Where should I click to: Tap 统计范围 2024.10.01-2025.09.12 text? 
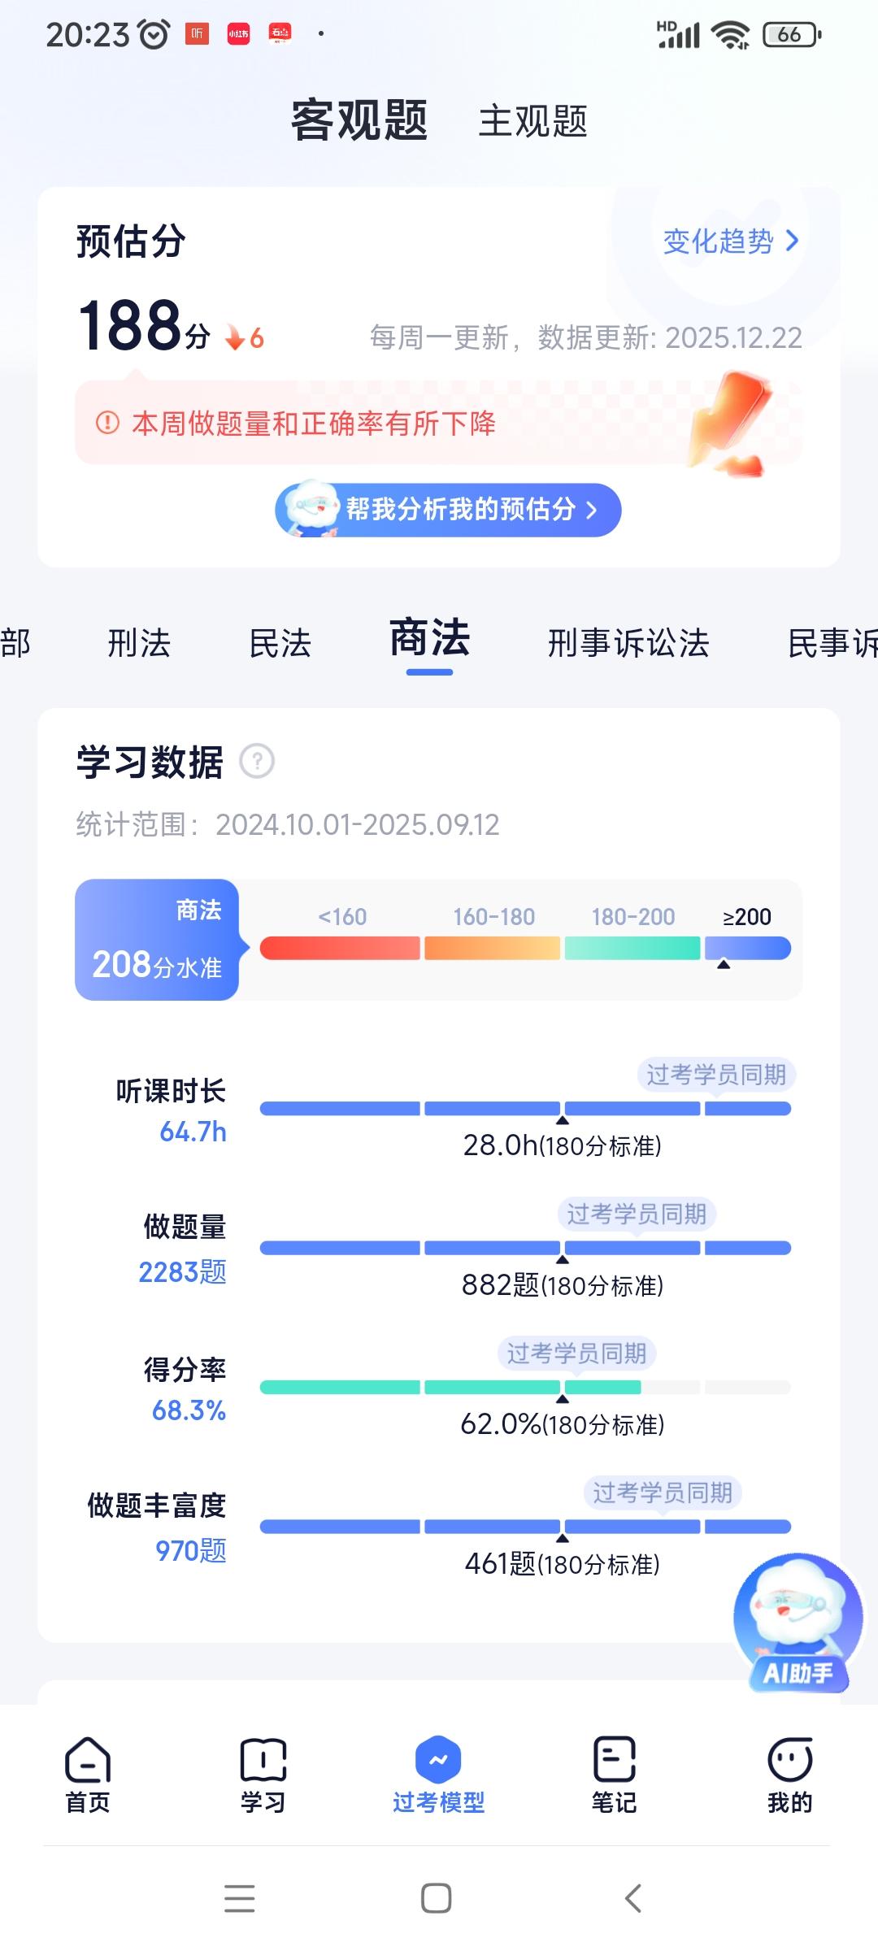pyautogui.click(x=288, y=824)
